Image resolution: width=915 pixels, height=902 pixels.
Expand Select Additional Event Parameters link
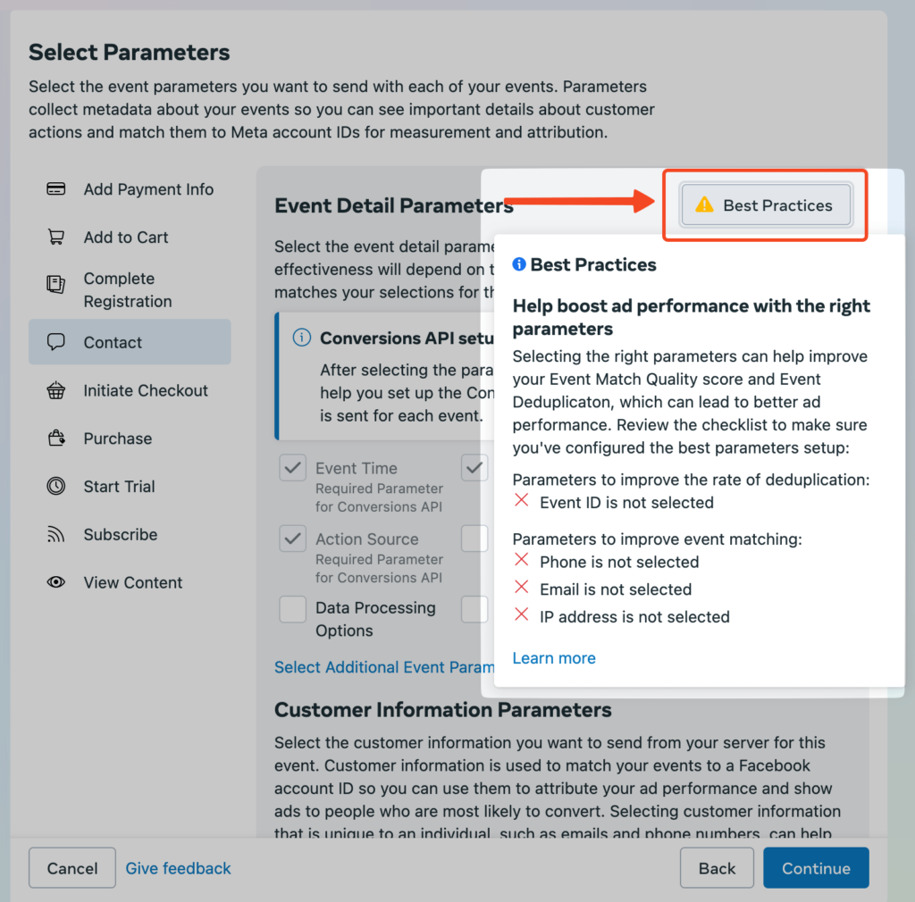pos(384,667)
